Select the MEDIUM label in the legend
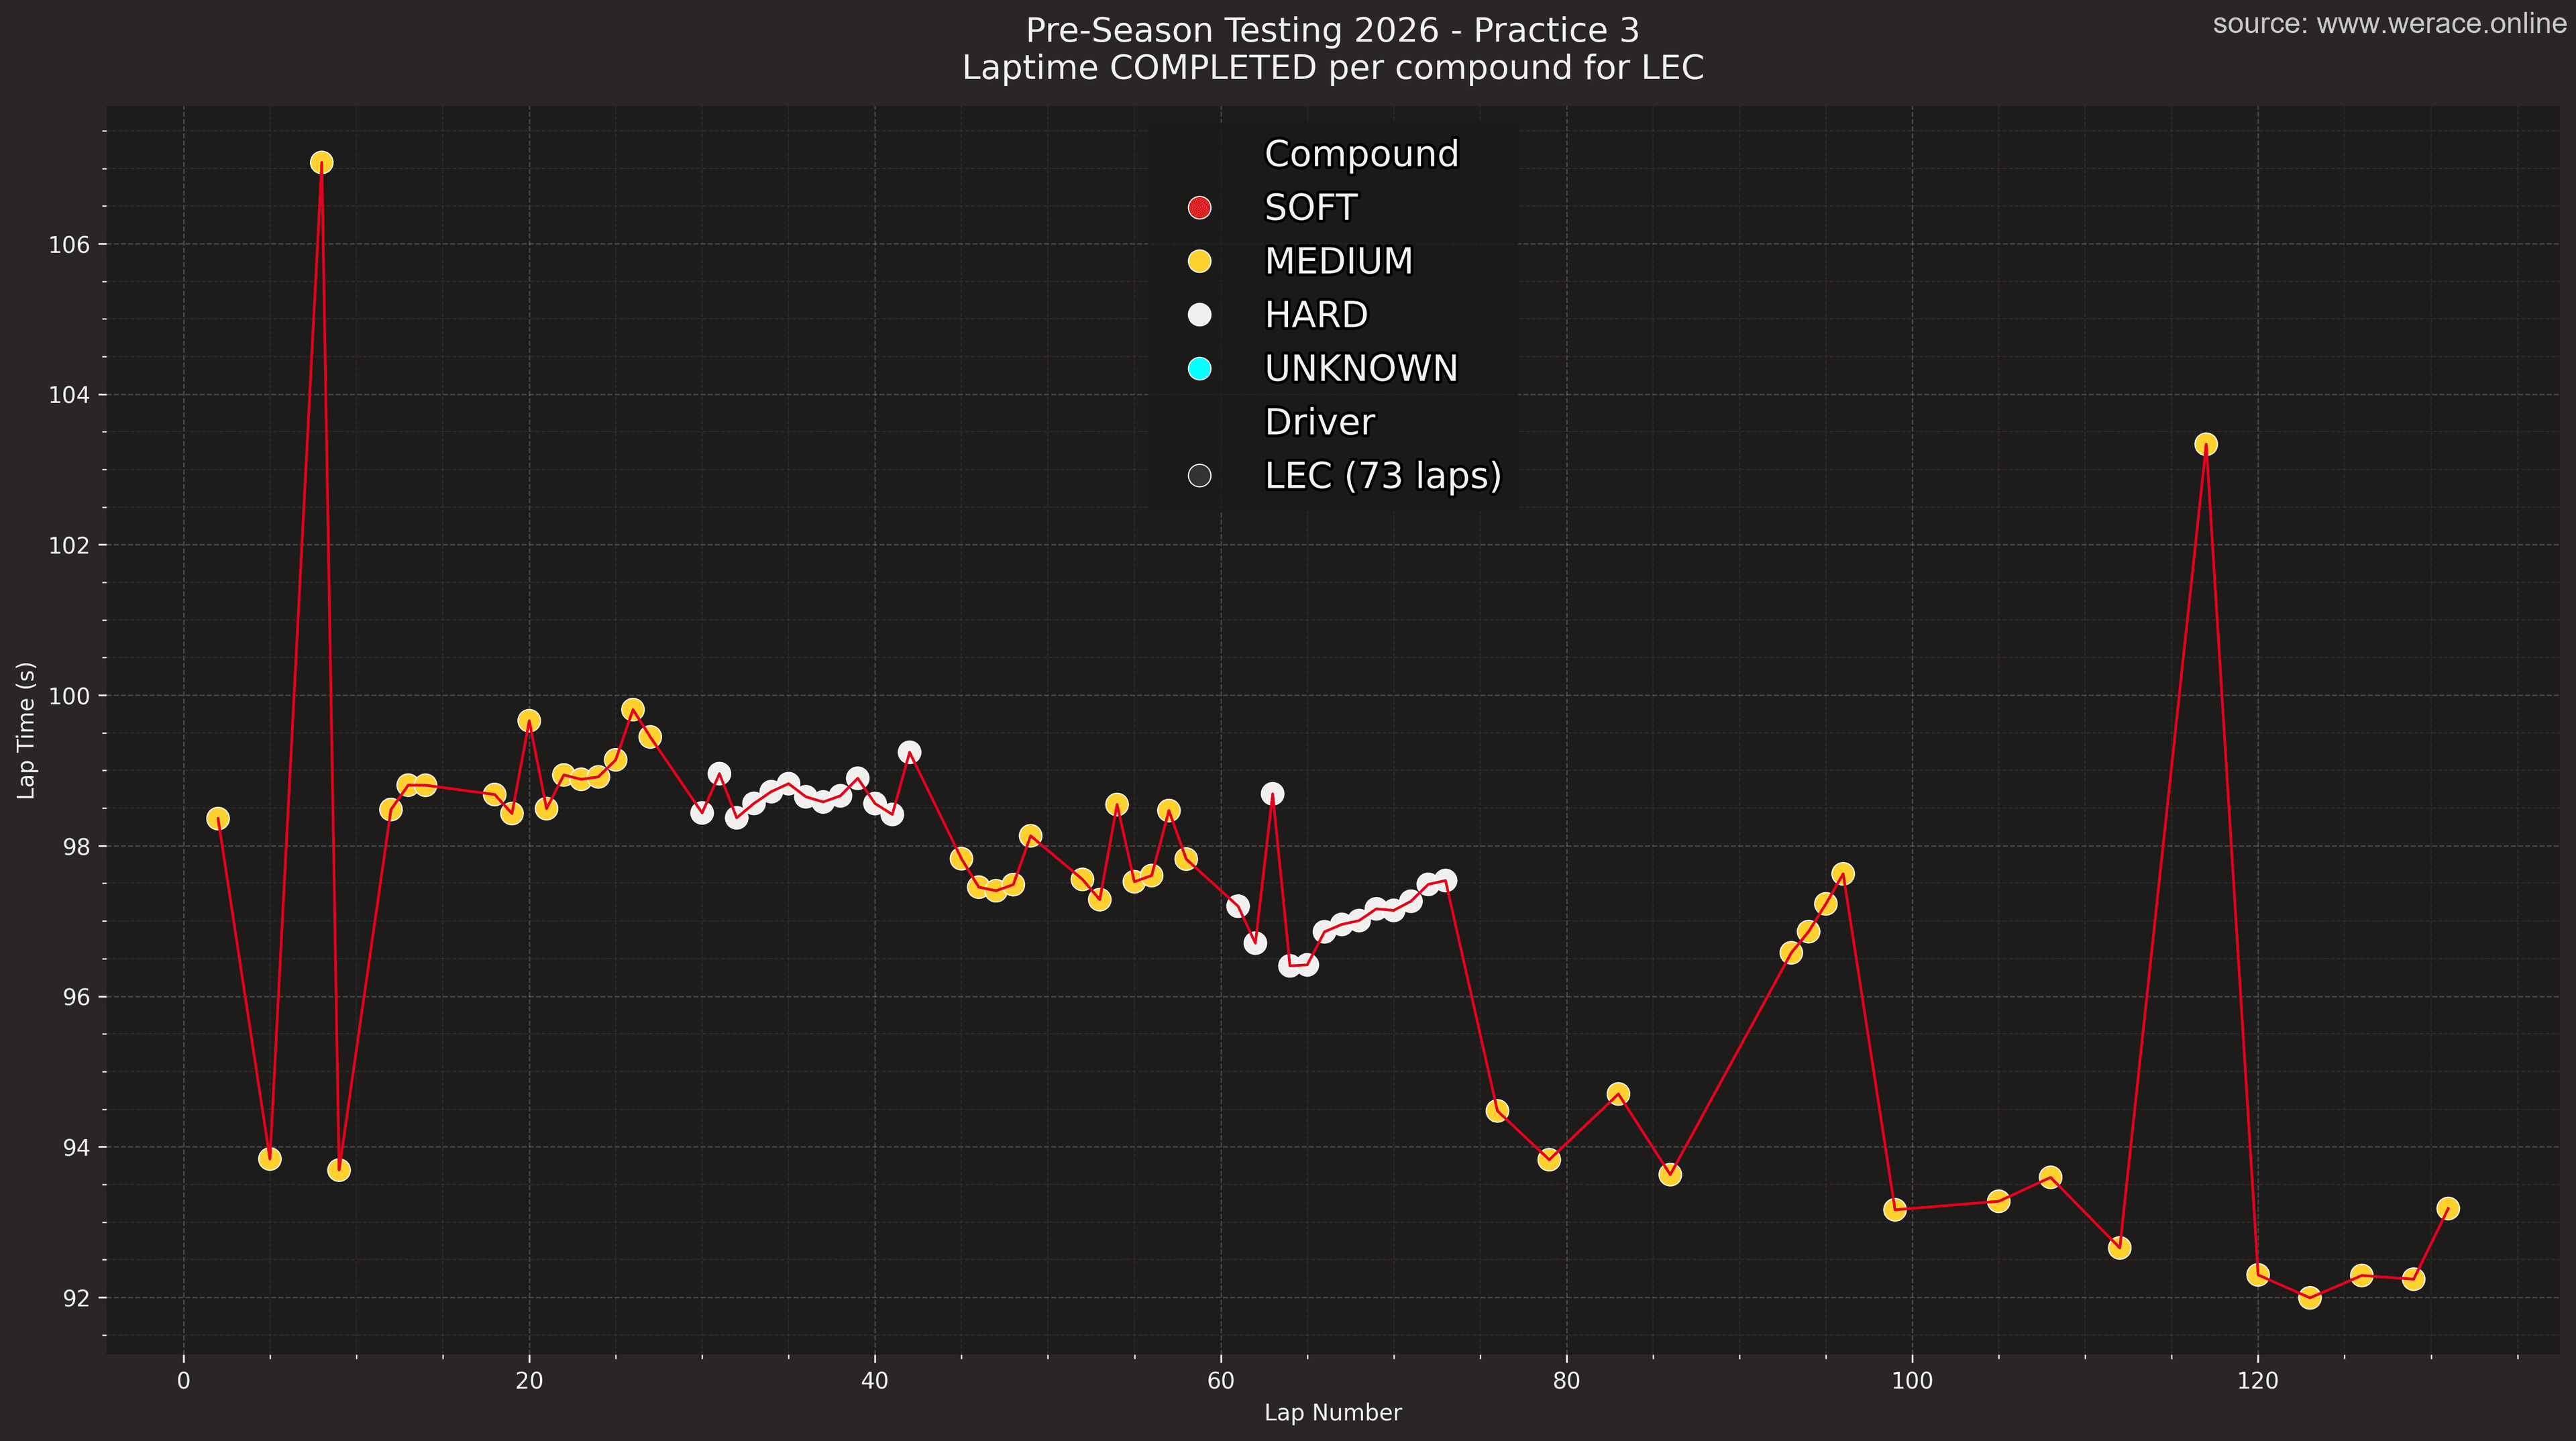2576x1441 pixels. [x=1337, y=262]
